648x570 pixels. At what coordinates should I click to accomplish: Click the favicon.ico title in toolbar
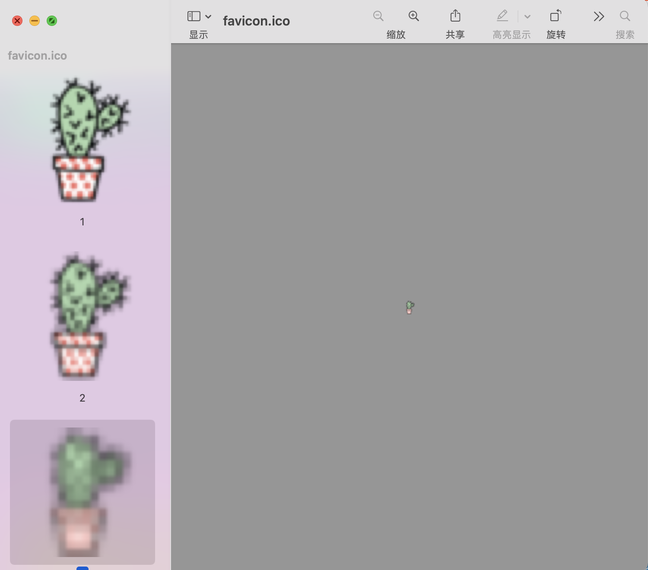pyautogui.click(x=256, y=21)
